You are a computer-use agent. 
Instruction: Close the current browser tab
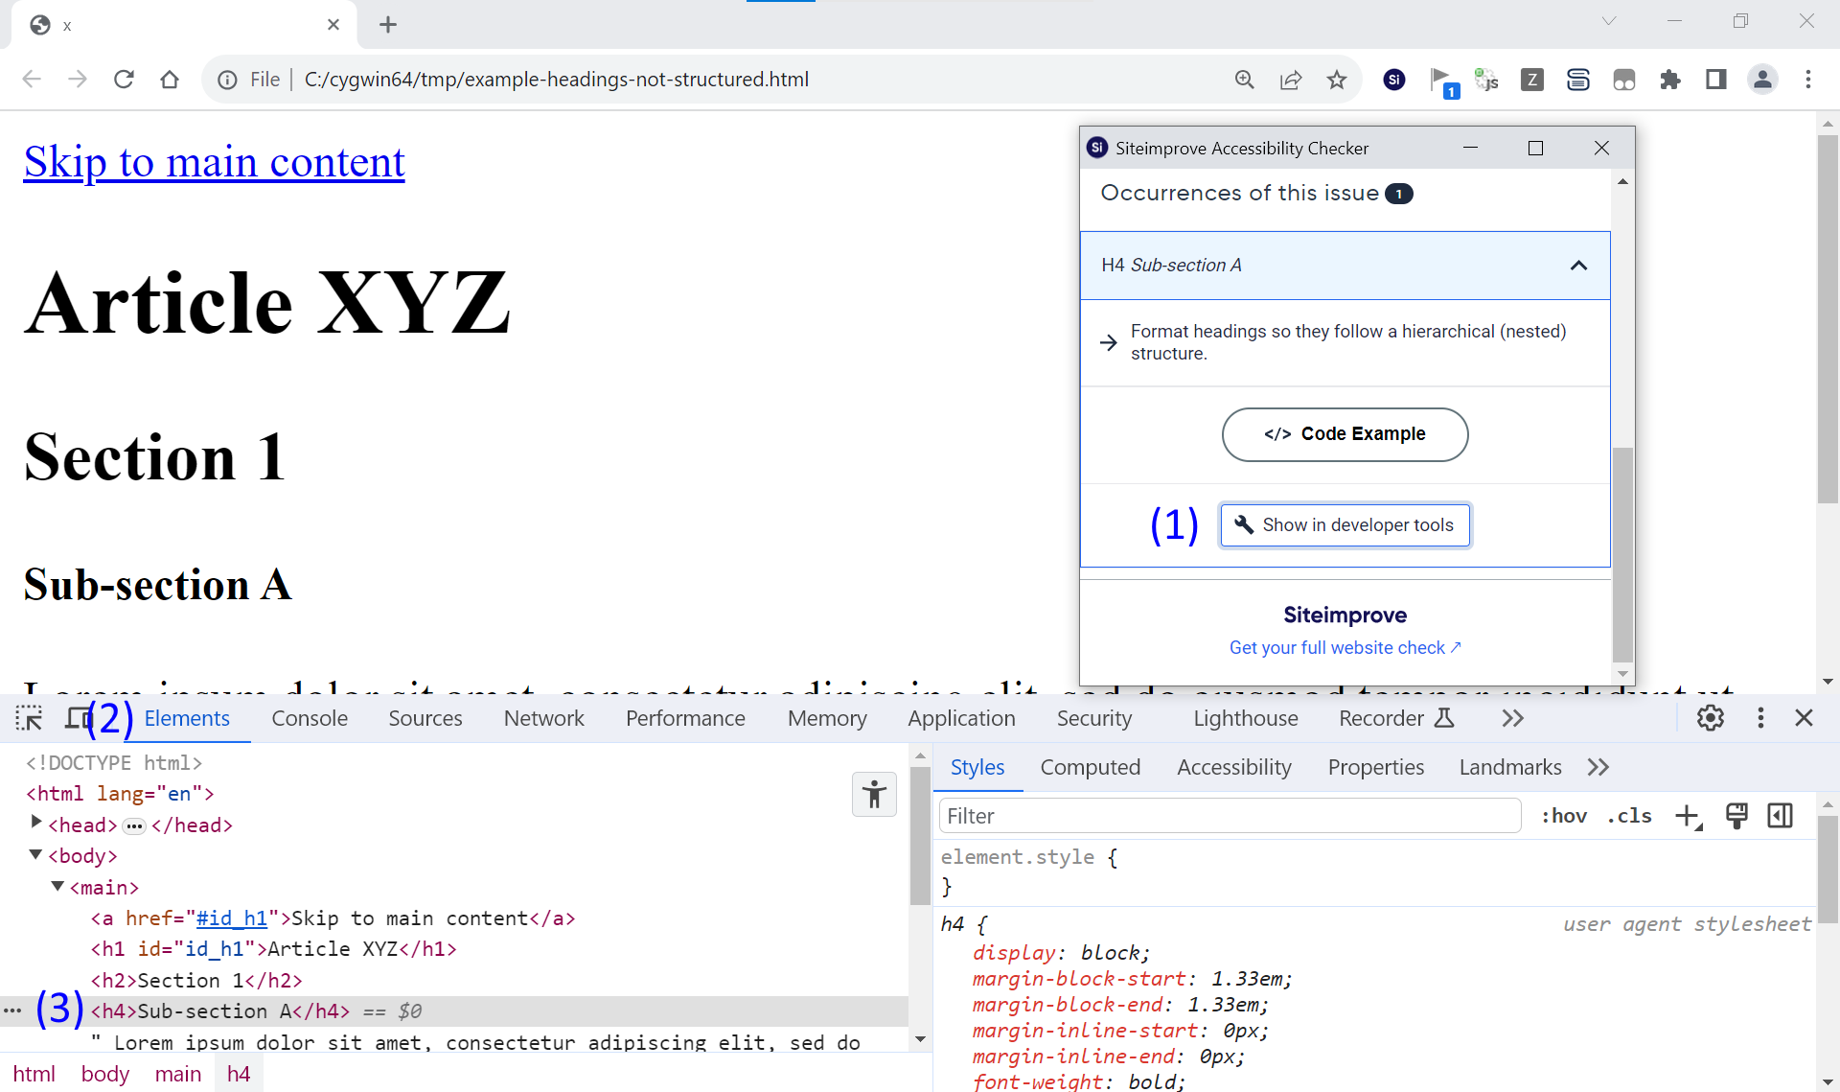[x=333, y=25]
